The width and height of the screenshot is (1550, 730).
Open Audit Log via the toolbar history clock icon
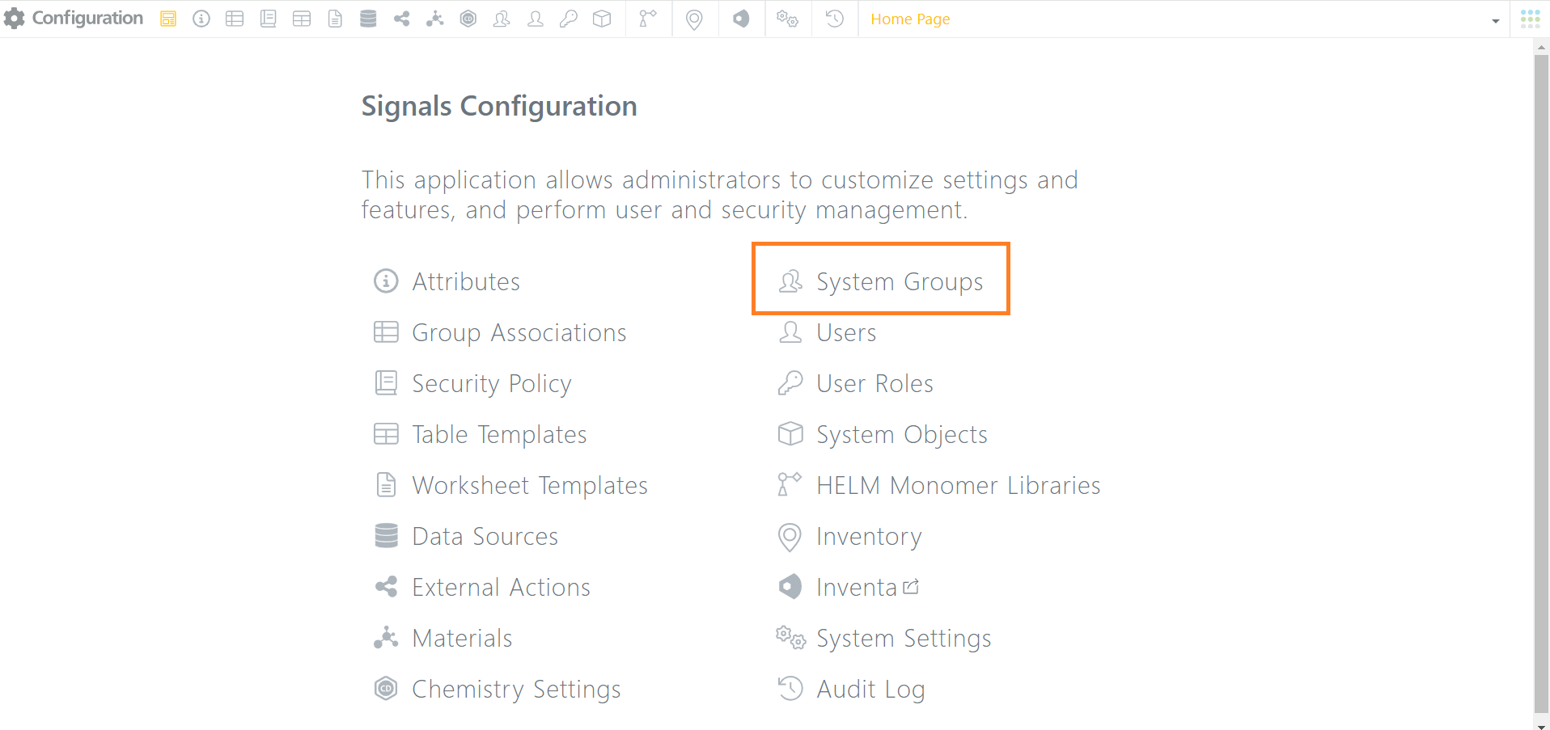pos(835,19)
